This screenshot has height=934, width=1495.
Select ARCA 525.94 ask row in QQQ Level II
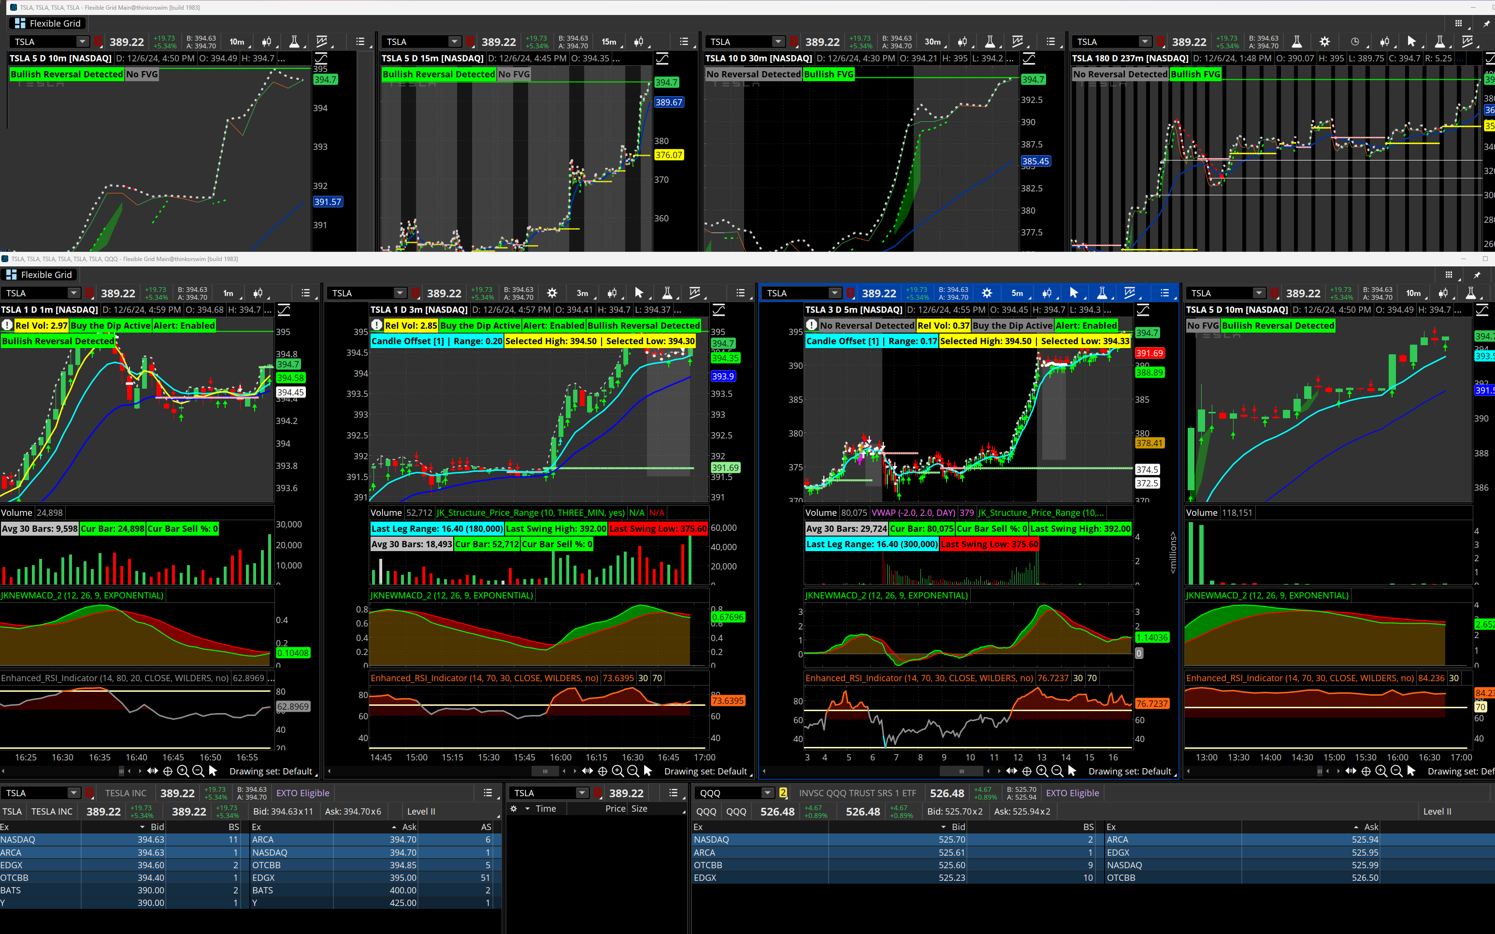coord(1299,839)
